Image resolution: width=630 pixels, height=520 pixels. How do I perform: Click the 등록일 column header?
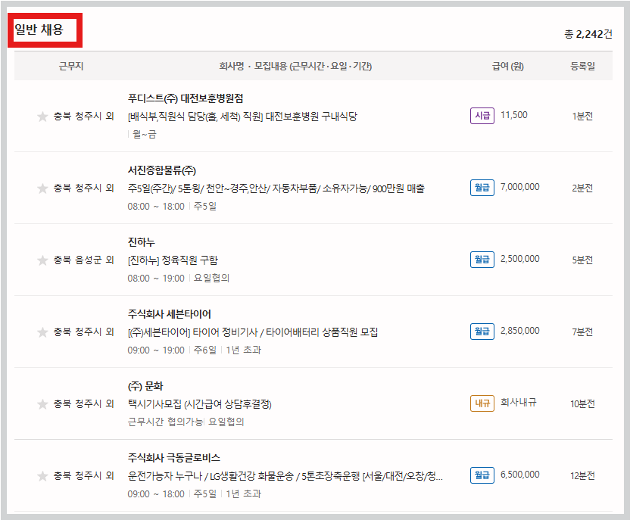[582, 66]
